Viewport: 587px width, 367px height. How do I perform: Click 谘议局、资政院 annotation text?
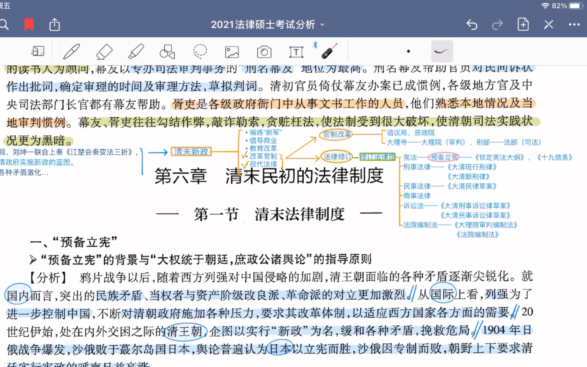point(410,133)
